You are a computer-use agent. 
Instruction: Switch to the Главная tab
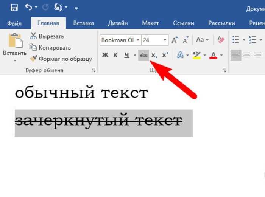48,23
